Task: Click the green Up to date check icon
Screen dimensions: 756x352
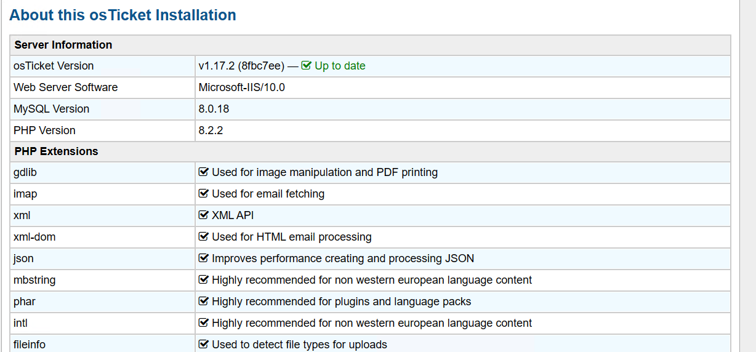Action: pyautogui.click(x=307, y=66)
